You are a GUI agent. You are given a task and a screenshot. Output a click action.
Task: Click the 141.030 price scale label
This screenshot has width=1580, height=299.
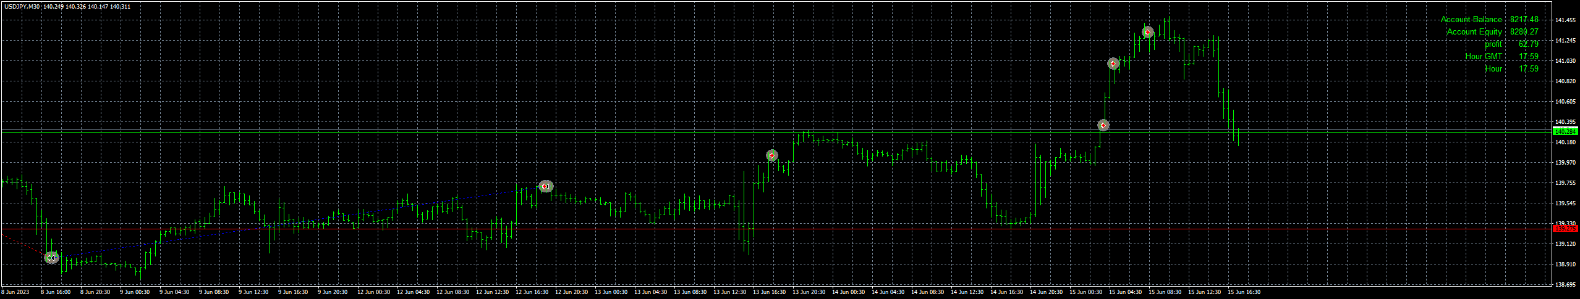[x=1565, y=61]
